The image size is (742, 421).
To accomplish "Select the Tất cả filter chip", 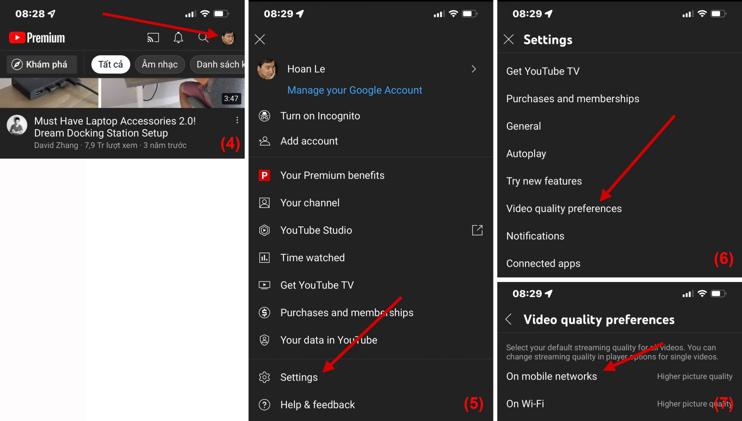I will pyautogui.click(x=111, y=64).
